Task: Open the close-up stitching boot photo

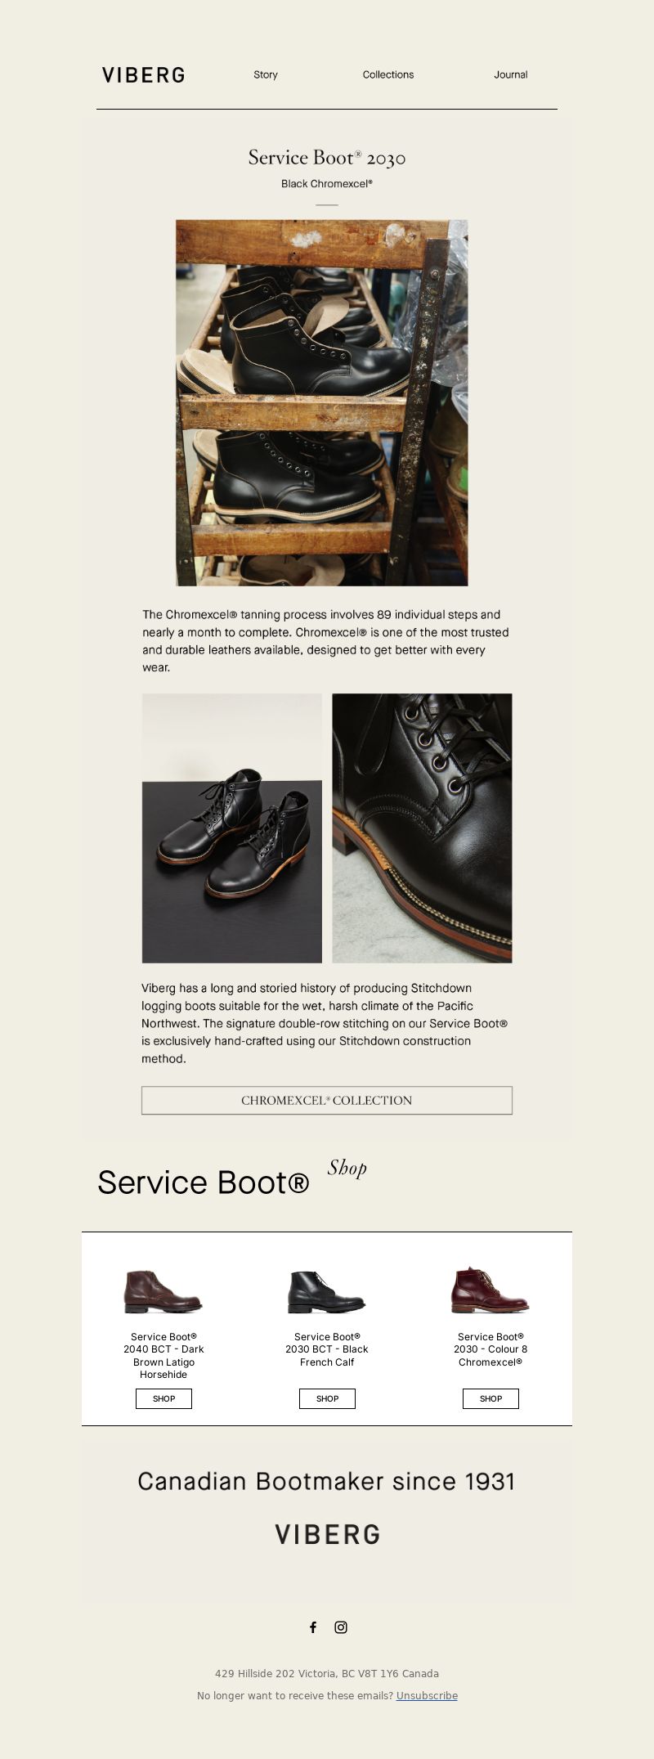Action: 422,828
